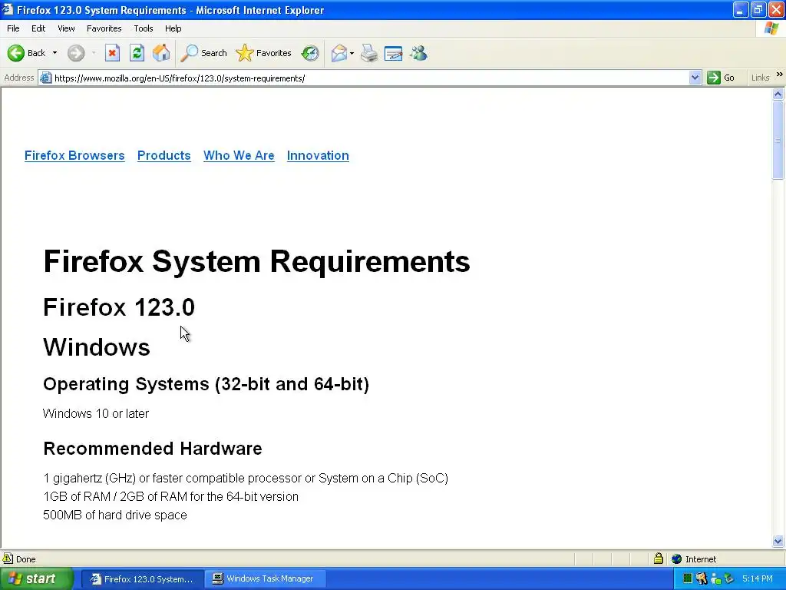Click the 'Windows' page heading
The image size is (786, 590).
[x=97, y=346]
